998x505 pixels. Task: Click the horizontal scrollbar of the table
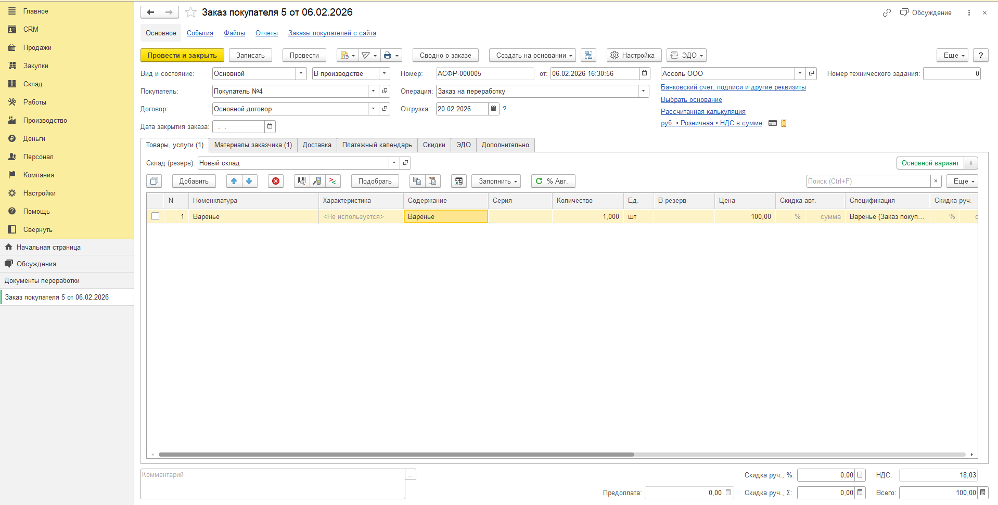coord(396,455)
